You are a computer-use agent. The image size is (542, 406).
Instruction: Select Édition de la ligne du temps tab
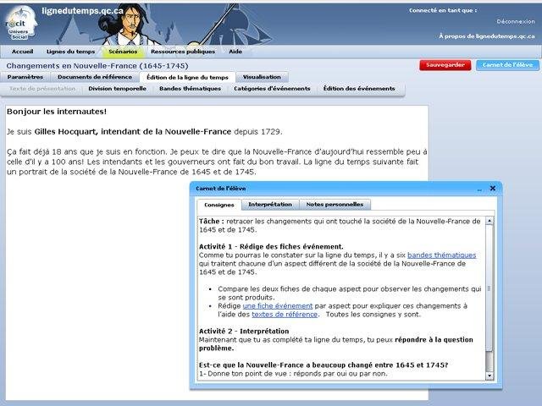(x=187, y=77)
